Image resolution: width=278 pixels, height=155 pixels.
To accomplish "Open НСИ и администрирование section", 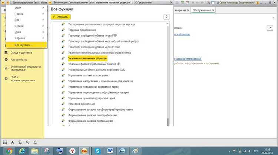I will pyautogui.click(x=23, y=79).
